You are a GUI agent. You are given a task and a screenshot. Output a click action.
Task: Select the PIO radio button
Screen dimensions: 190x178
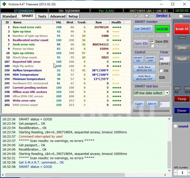147,16
